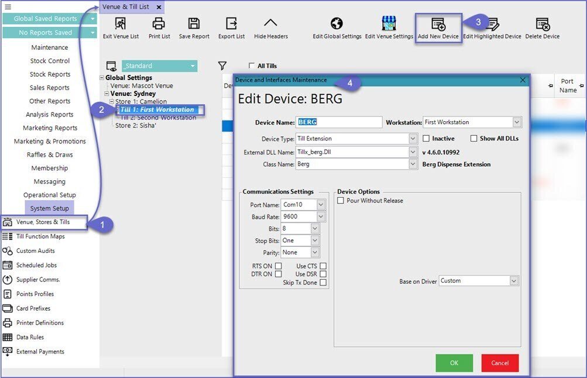
Task: Click the Delete Device icon
Action: pos(542,24)
